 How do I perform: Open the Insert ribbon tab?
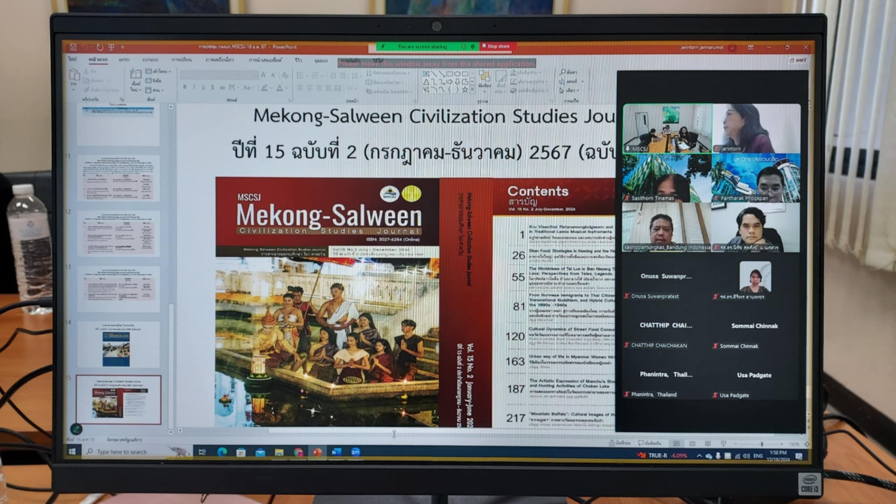coord(124,59)
